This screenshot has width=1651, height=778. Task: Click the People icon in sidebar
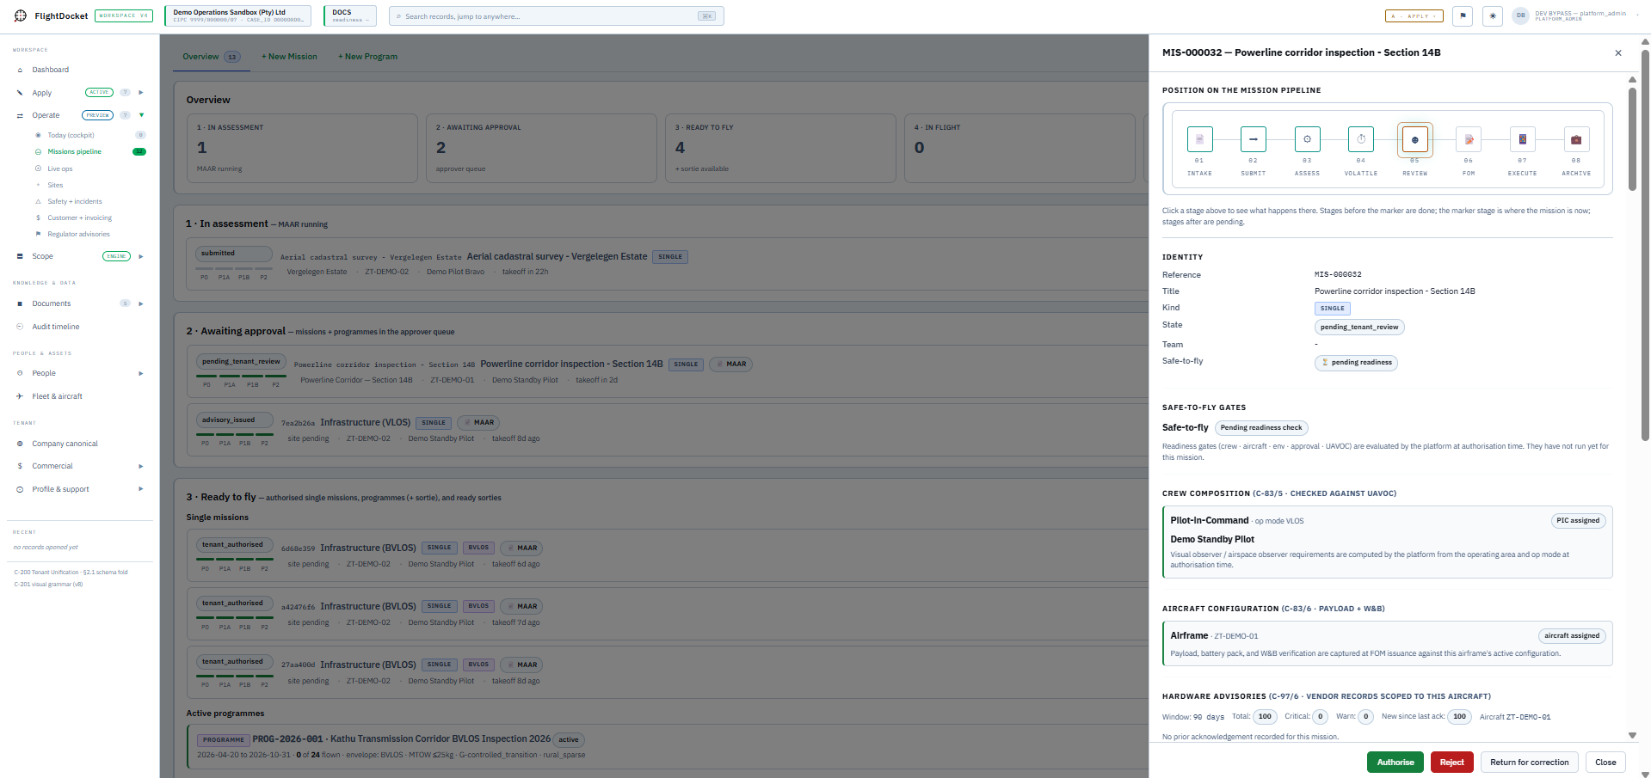pyautogui.click(x=20, y=373)
